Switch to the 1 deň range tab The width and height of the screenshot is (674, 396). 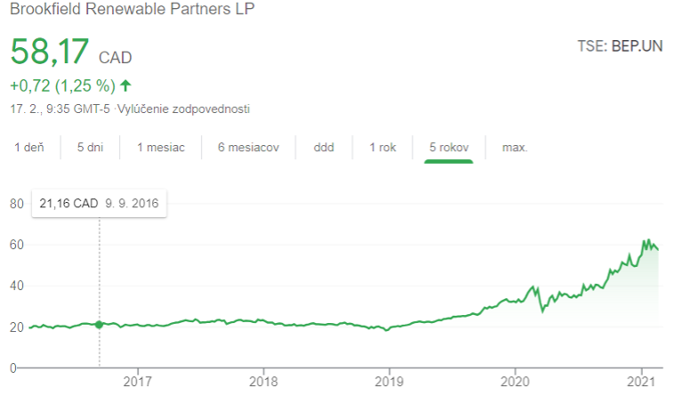tap(29, 148)
